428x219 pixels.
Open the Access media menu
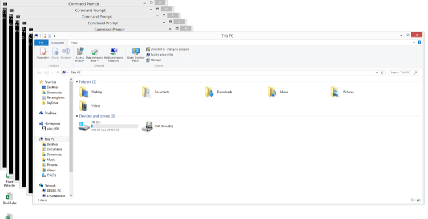coord(80,55)
